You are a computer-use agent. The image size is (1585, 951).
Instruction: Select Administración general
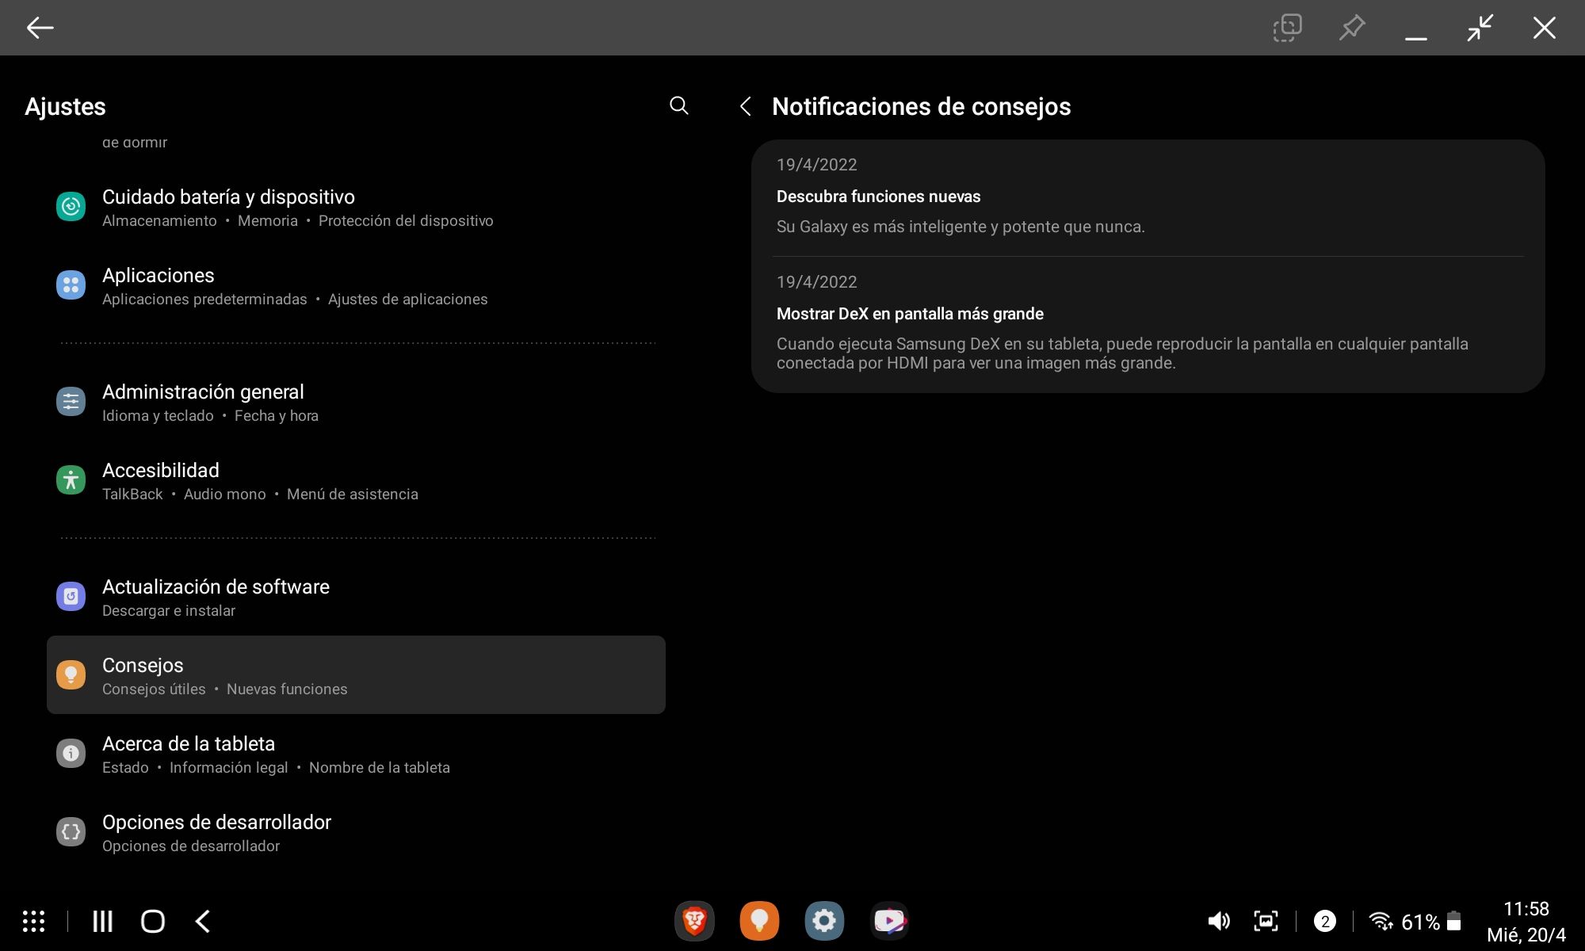point(203,402)
